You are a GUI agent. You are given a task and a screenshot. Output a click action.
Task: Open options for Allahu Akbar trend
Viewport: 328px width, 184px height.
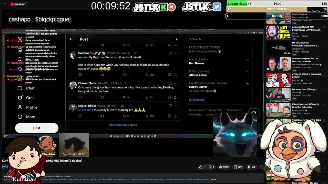click(248, 72)
